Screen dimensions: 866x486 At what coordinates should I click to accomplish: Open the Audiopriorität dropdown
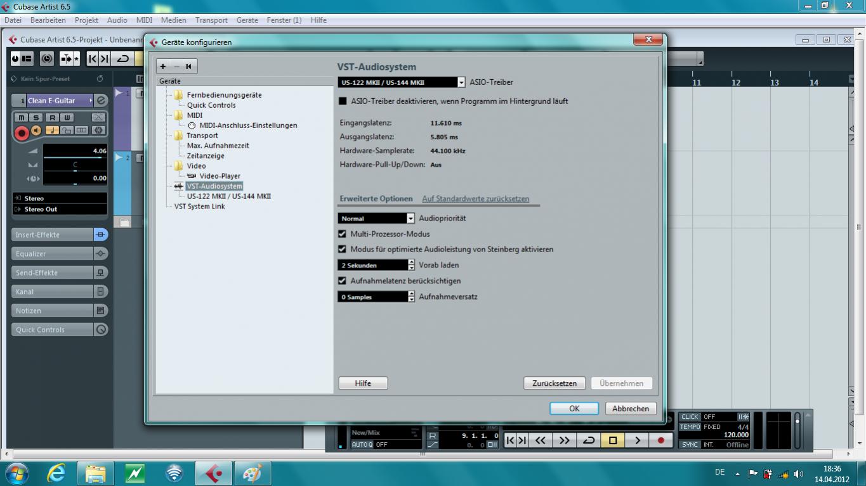click(x=410, y=219)
